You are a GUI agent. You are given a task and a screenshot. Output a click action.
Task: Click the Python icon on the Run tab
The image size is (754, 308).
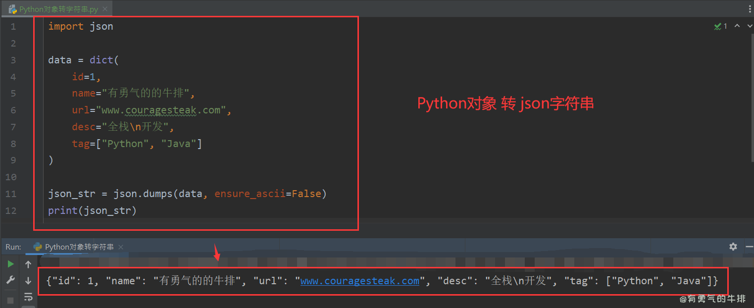(x=38, y=246)
